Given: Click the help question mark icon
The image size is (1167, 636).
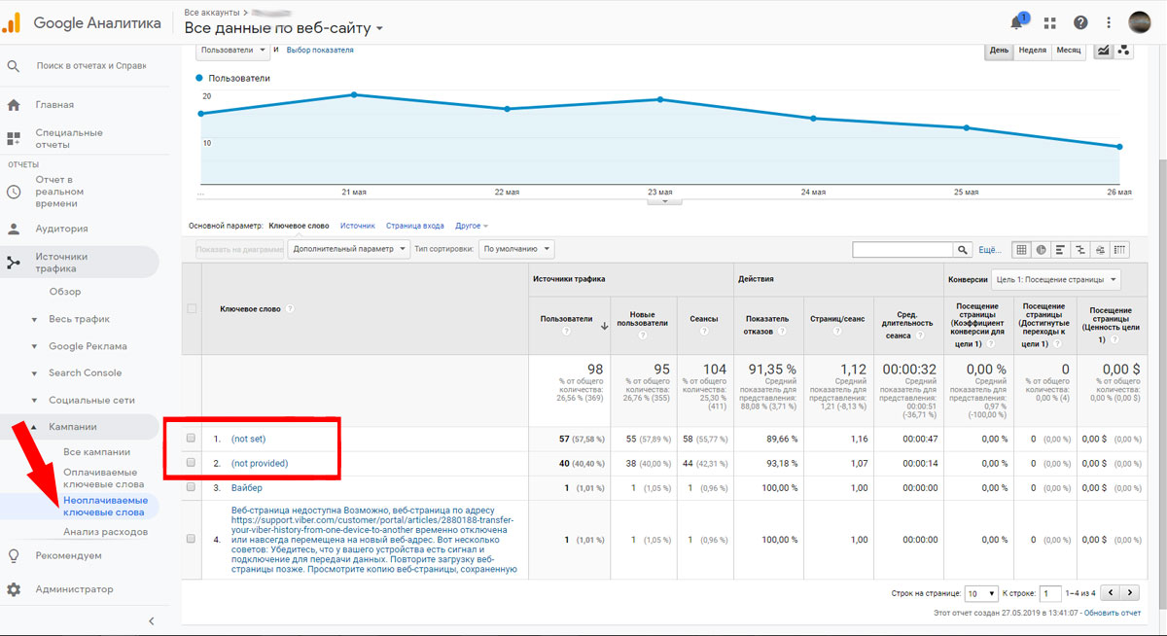Looking at the screenshot, I should (1080, 22).
